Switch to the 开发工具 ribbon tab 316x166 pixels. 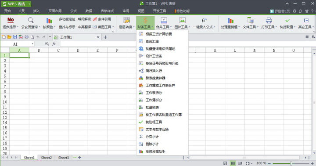click(x=159, y=11)
